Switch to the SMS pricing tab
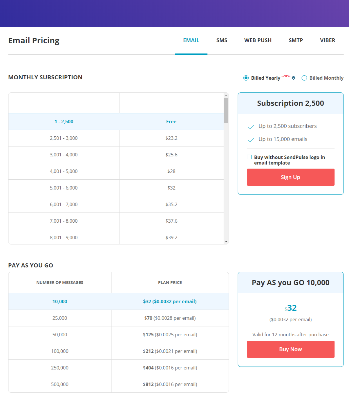 [222, 40]
